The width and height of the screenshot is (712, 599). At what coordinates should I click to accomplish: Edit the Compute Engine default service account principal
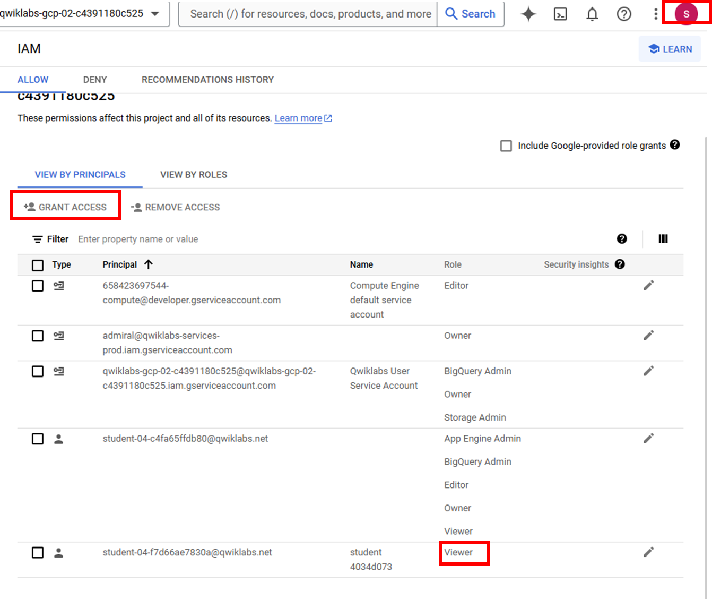(x=648, y=285)
